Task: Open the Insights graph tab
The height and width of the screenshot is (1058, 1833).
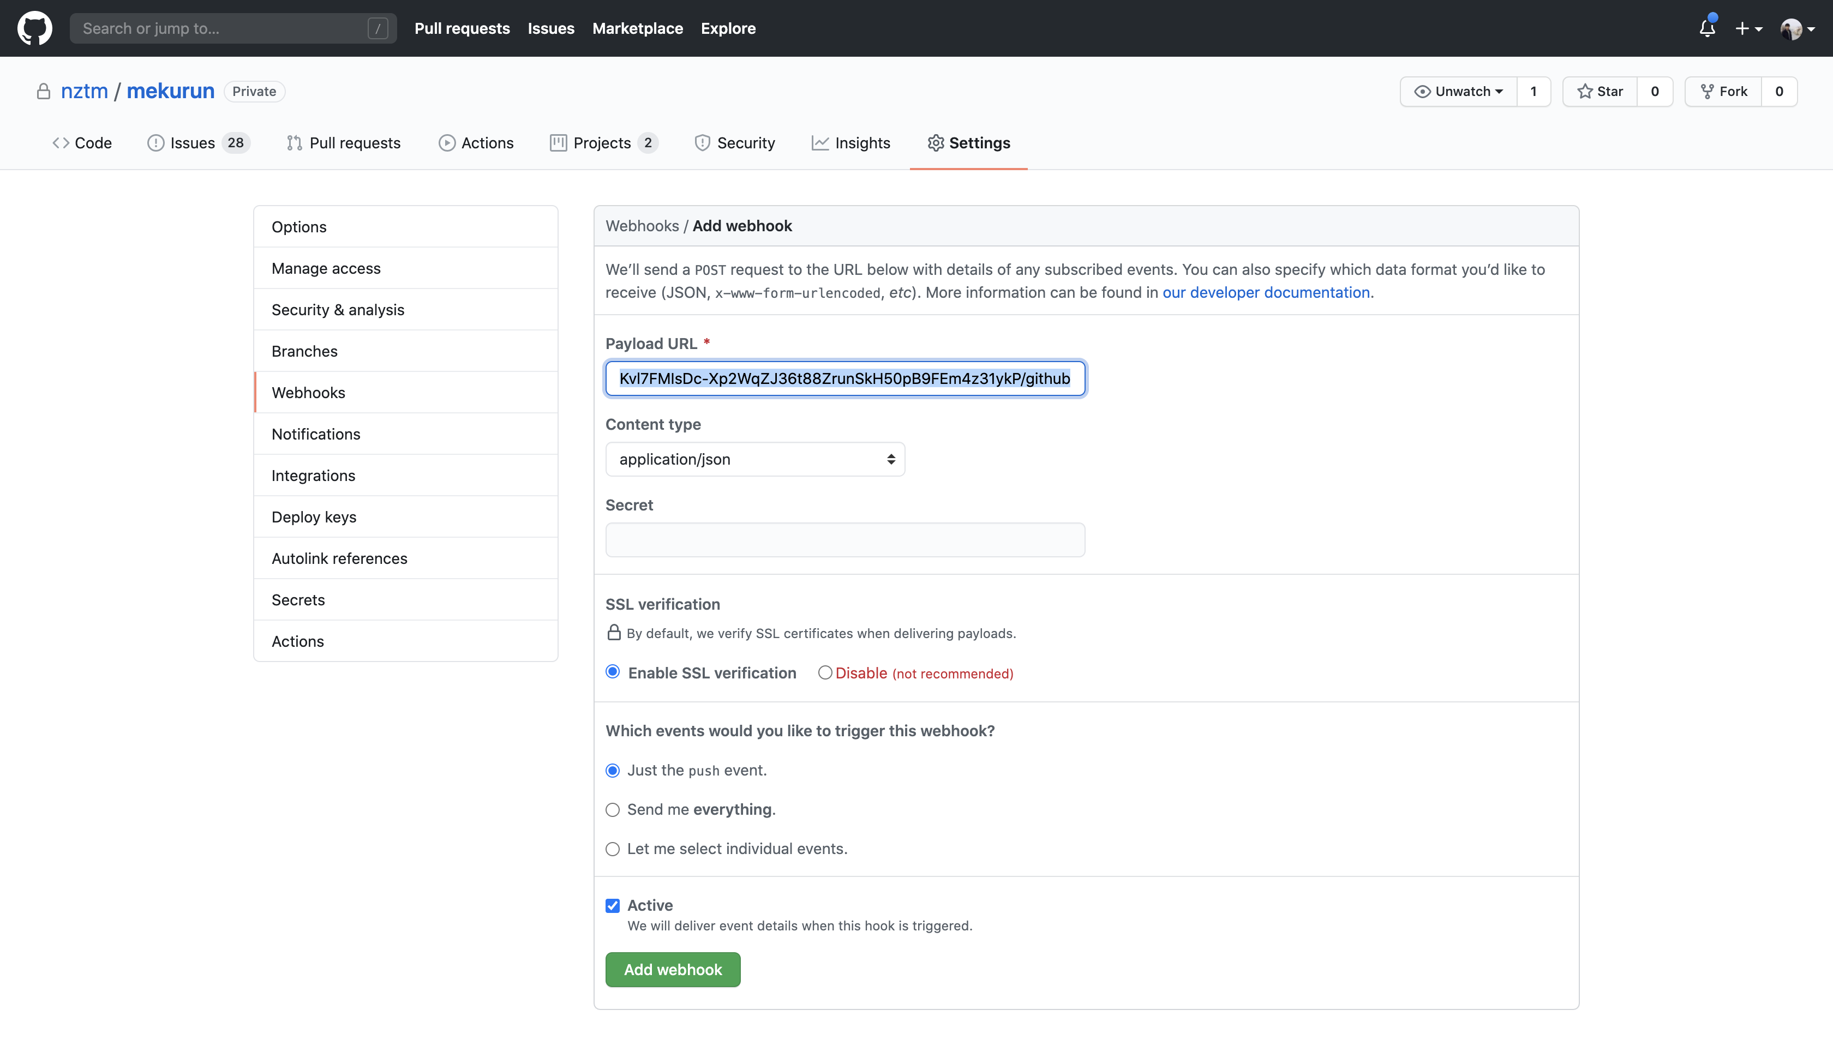Action: pos(850,143)
